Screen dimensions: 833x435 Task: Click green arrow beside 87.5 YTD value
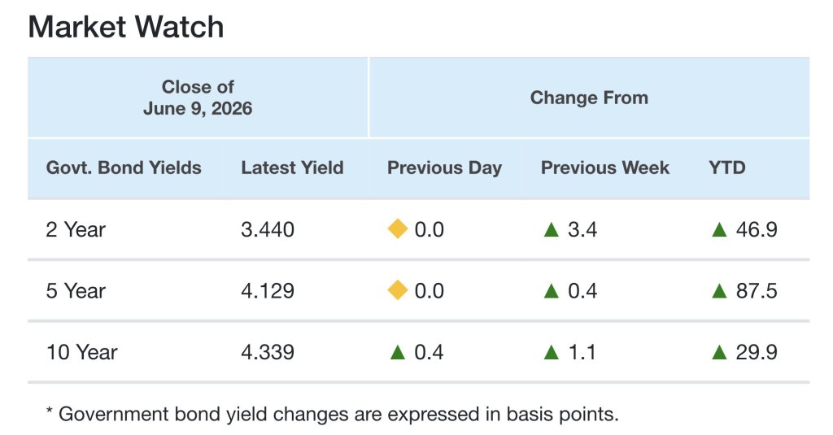[719, 290]
